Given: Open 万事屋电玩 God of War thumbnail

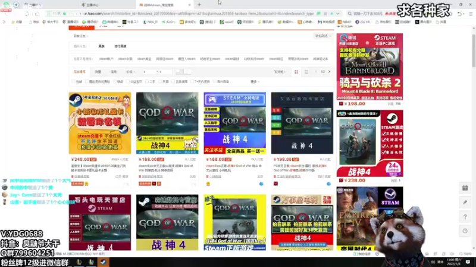Looking at the screenshot, I should coord(302,223).
